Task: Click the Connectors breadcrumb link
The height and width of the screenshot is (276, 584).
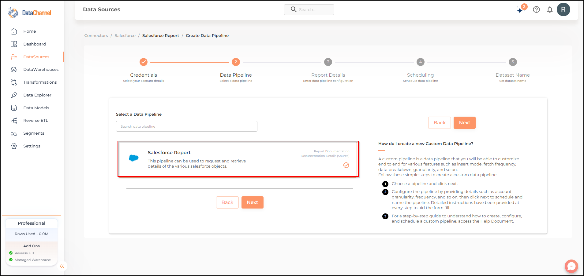Action: click(x=96, y=35)
